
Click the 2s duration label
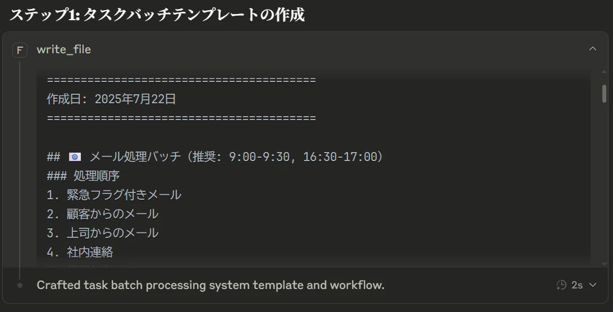click(577, 285)
